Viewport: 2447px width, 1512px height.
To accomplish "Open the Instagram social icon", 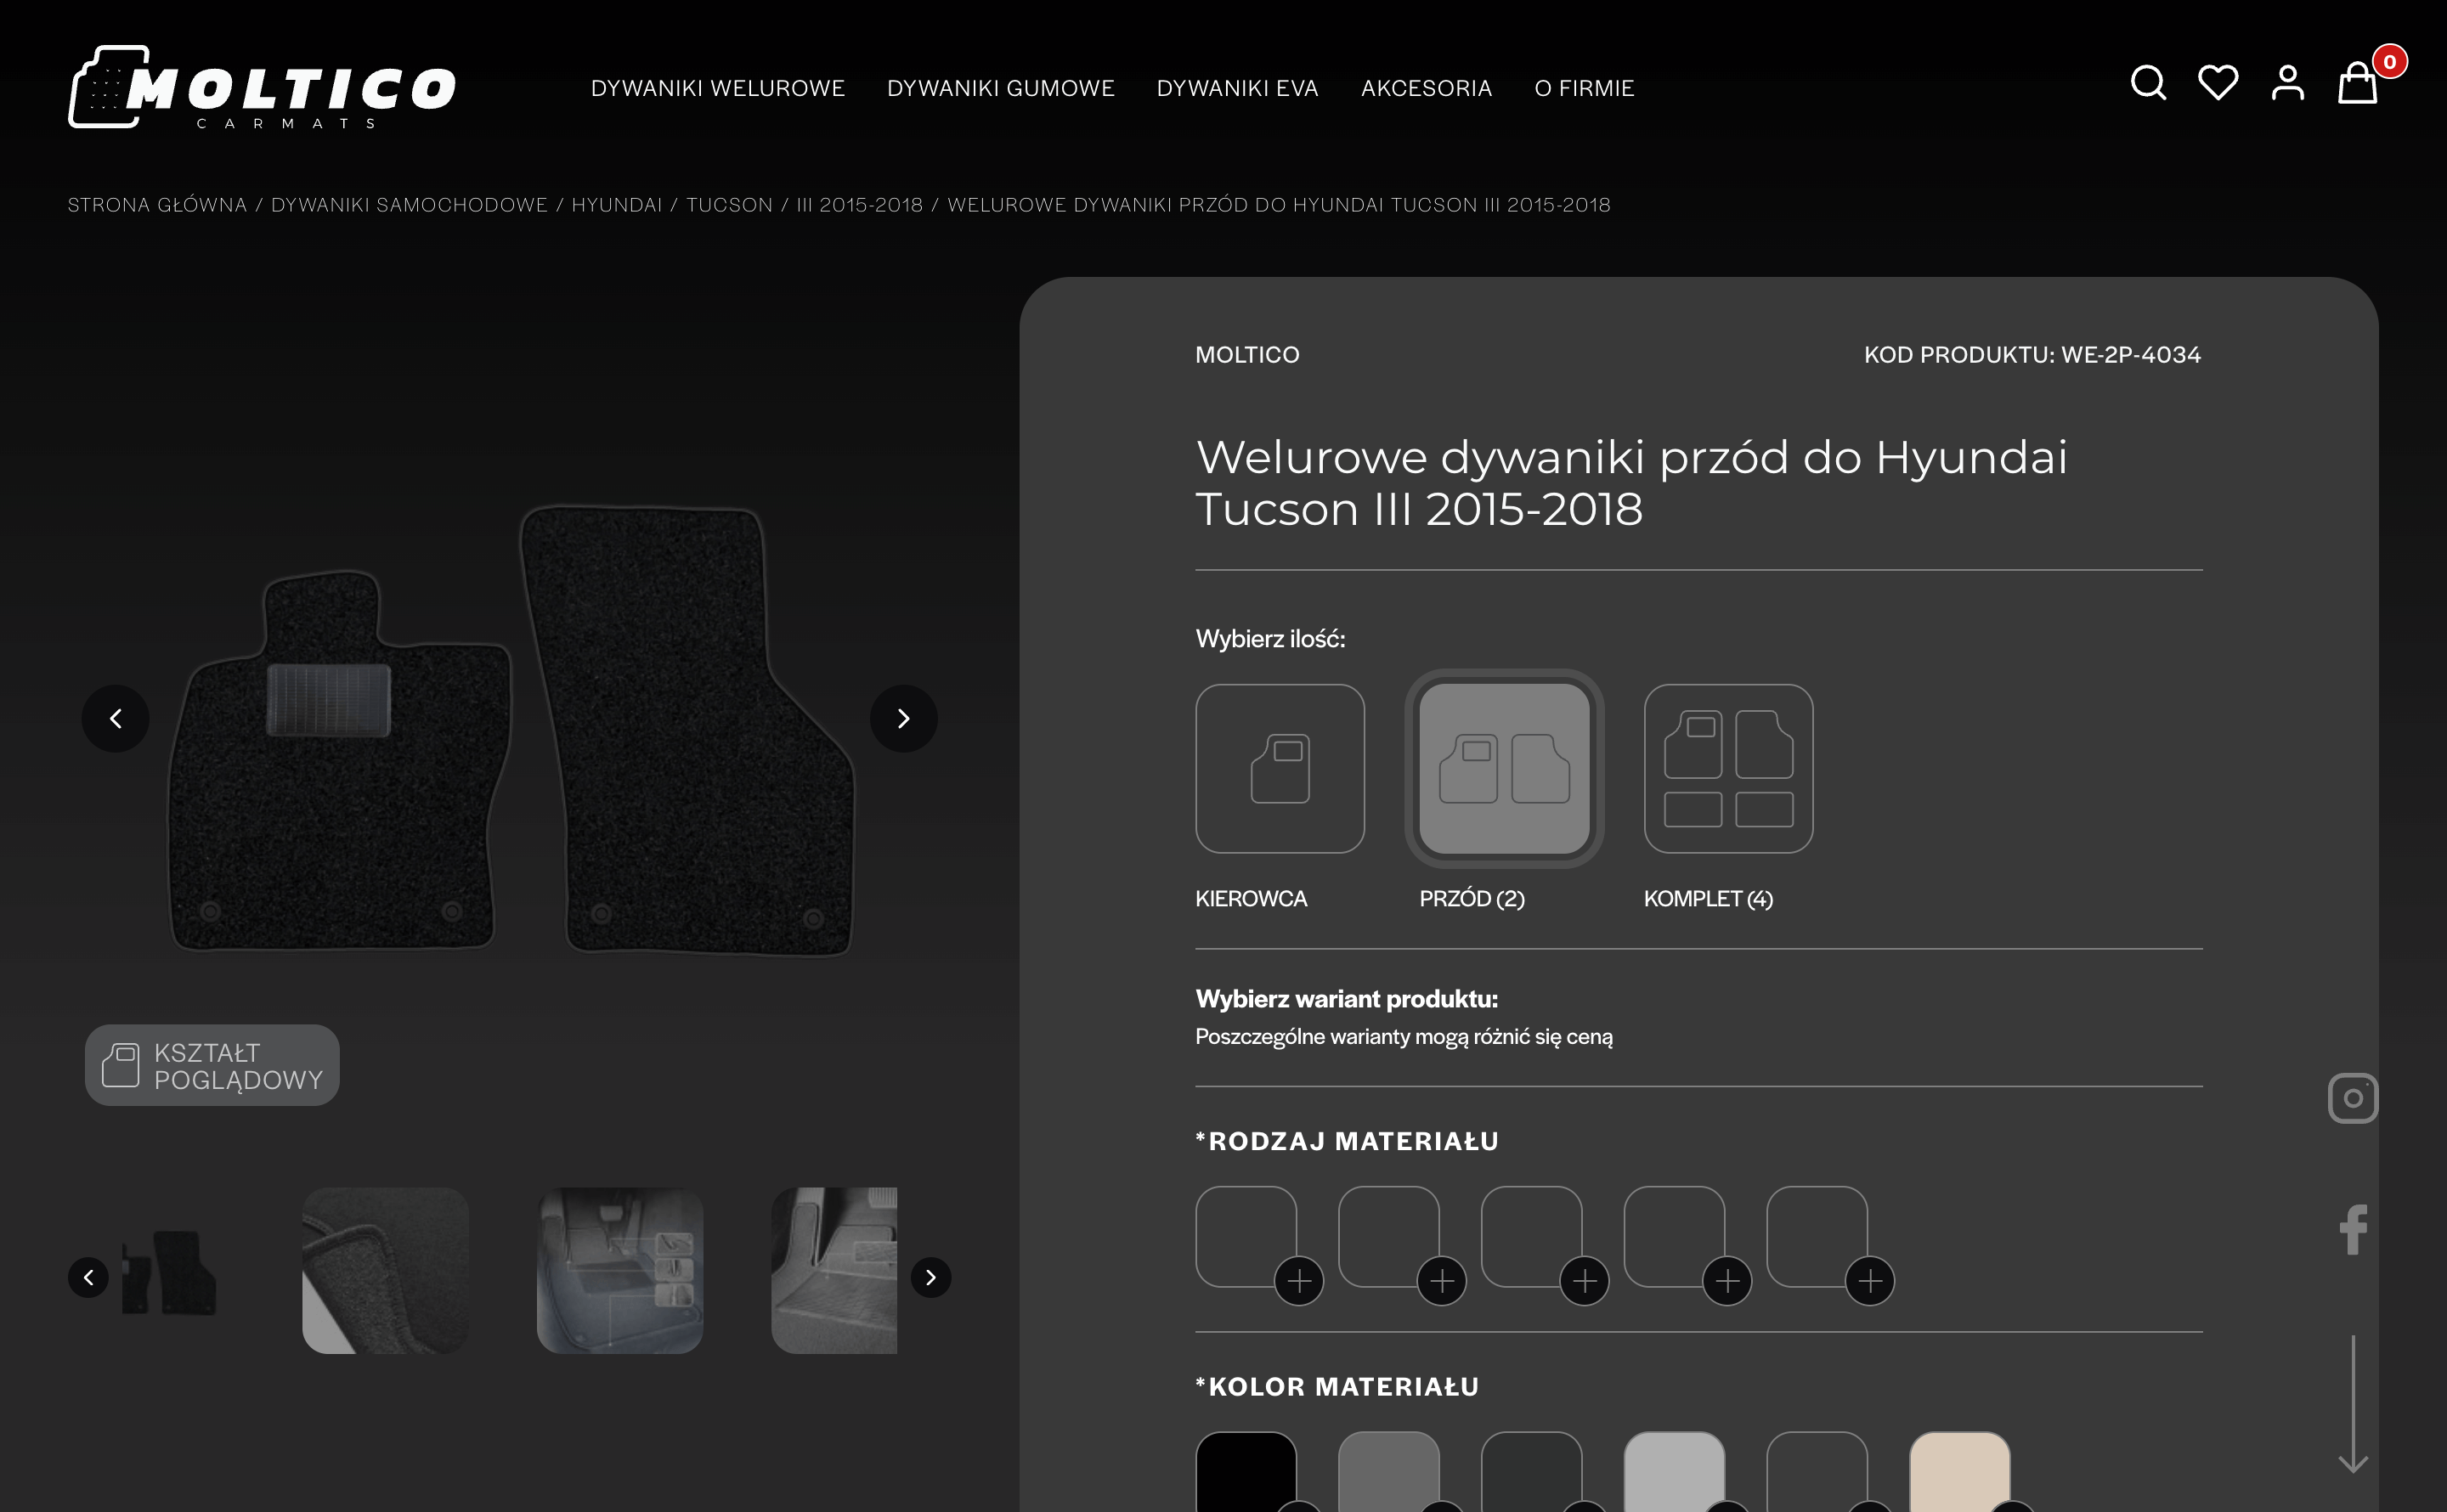I will pyautogui.click(x=2352, y=1098).
